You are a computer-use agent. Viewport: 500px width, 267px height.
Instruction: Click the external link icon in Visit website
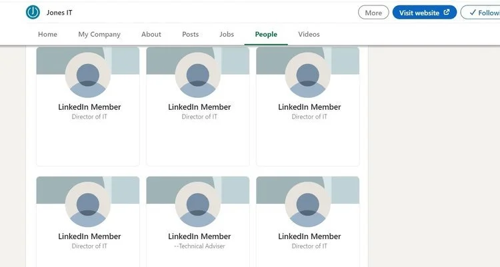(447, 12)
